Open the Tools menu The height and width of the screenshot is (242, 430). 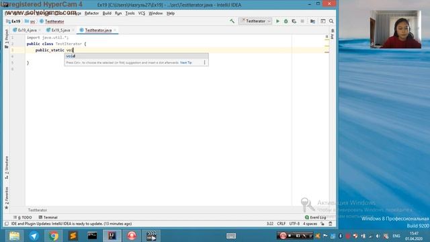130,13
